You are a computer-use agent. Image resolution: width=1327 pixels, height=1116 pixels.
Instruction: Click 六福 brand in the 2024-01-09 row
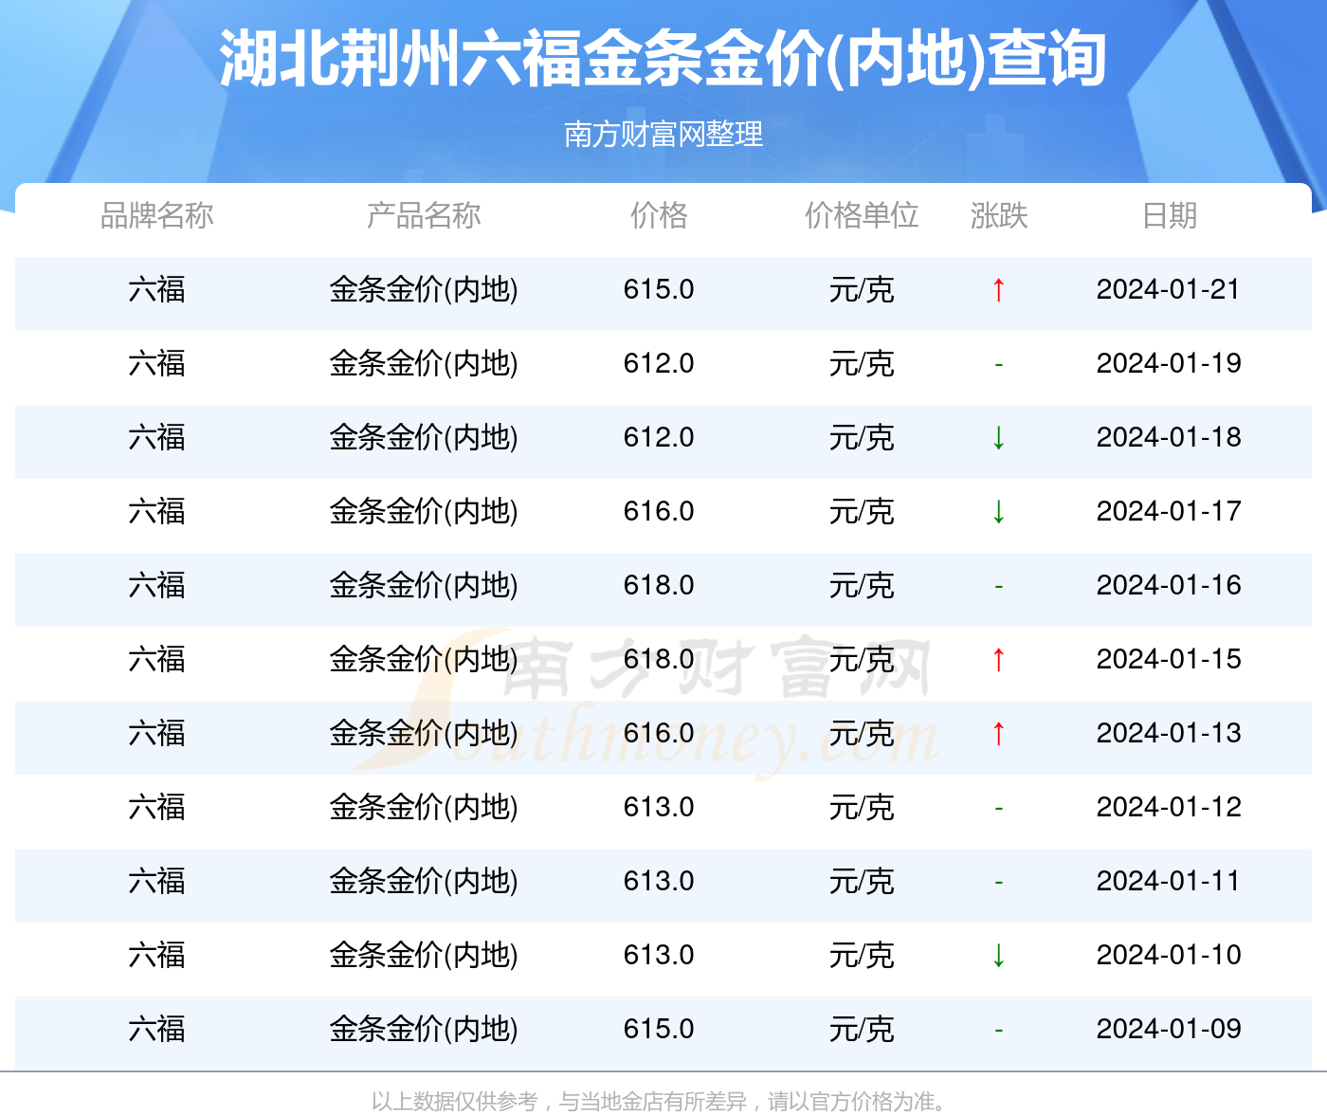pyautogui.click(x=157, y=1029)
